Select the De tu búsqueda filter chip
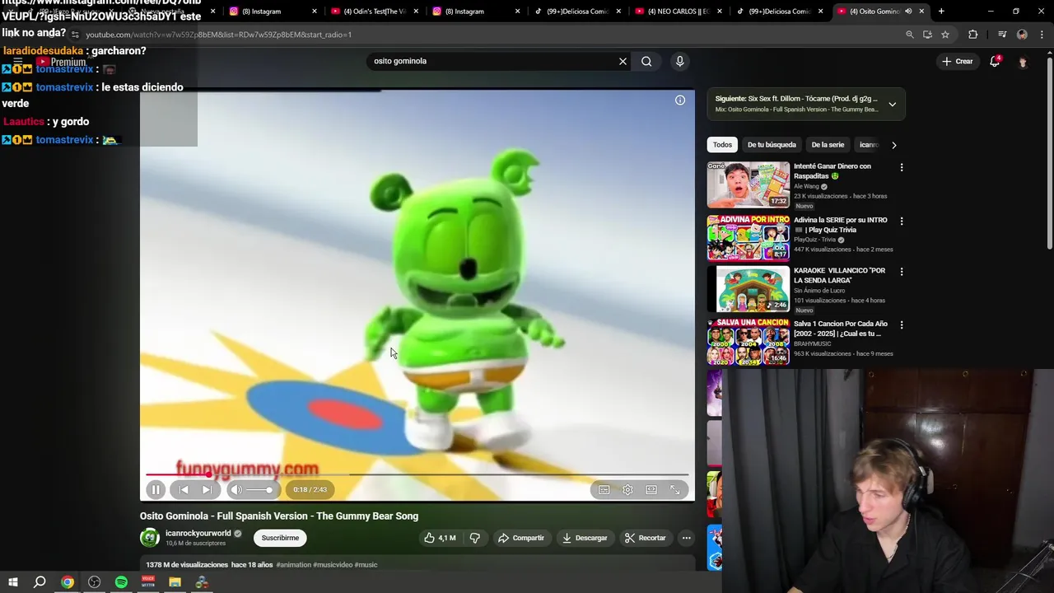This screenshot has width=1054, height=593. (x=772, y=145)
